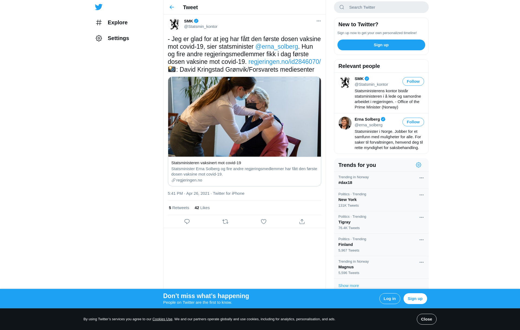The image size is (520, 330).
Task: Close the cookies notice
Action: coord(426,319)
